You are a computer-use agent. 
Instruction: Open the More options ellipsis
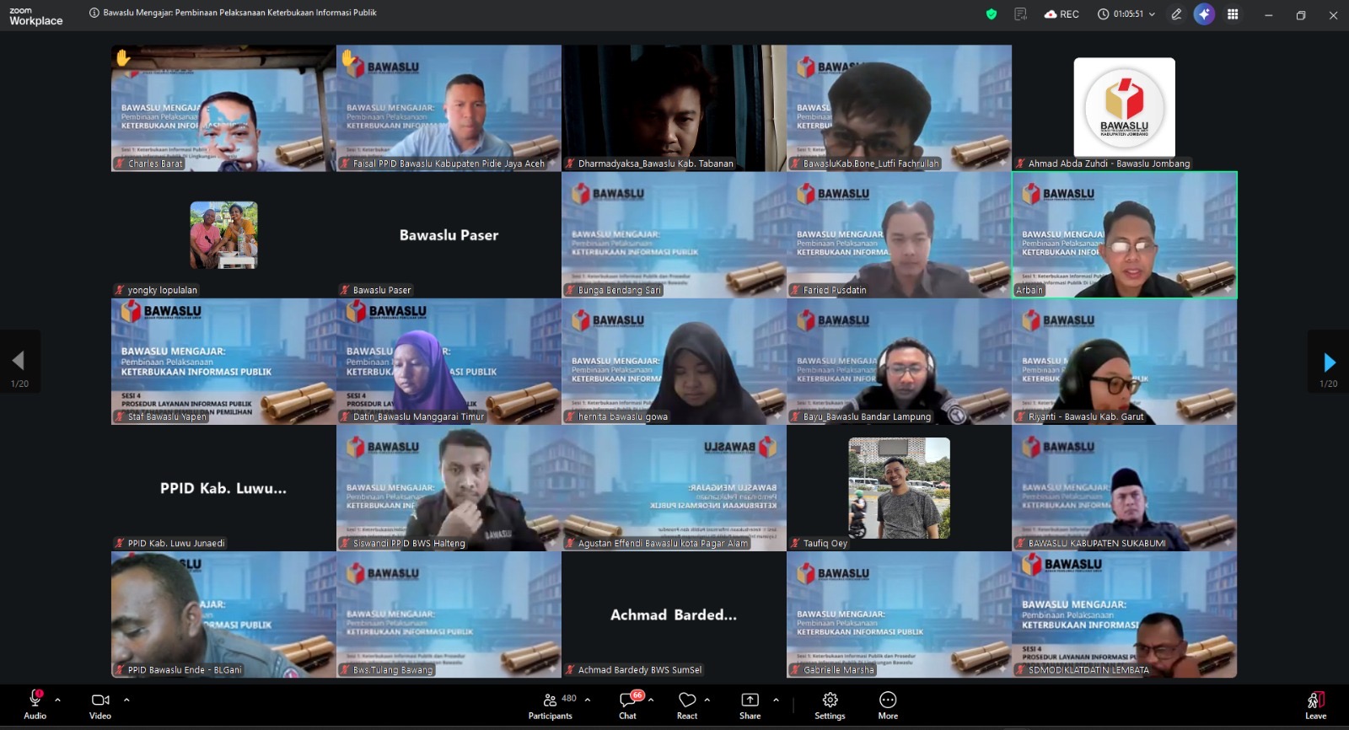click(888, 706)
